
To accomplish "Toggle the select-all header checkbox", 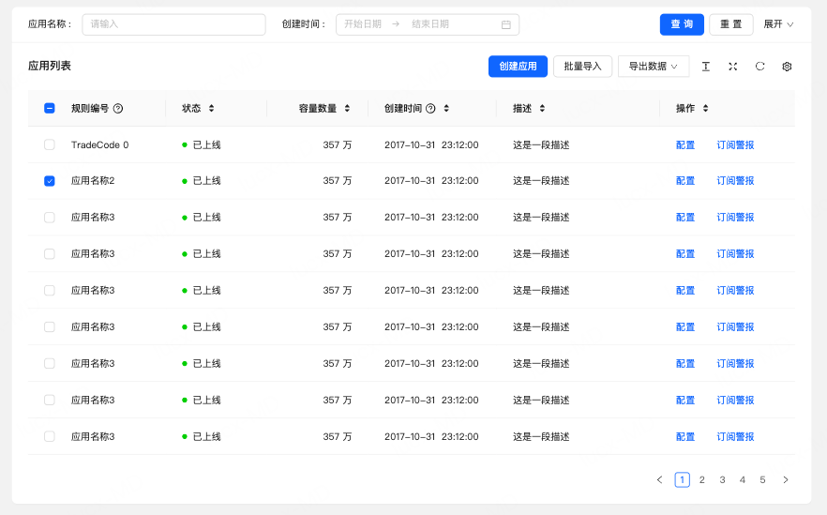I will tap(49, 108).
